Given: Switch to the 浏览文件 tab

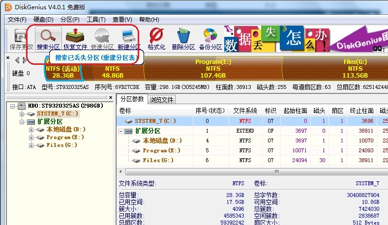Looking at the screenshot, I should tap(162, 99).
